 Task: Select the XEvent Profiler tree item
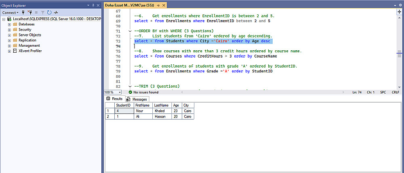(30, 51)
